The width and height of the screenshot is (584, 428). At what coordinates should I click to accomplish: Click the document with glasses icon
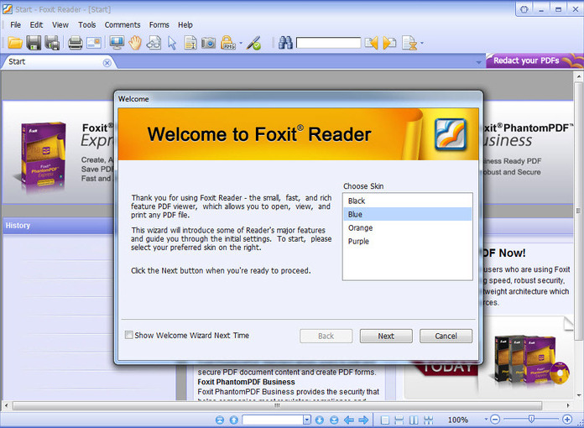point(154,43)
